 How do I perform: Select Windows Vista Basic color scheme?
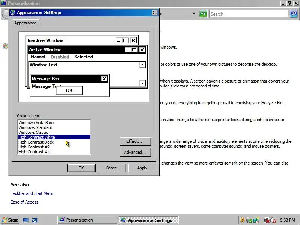54,123
